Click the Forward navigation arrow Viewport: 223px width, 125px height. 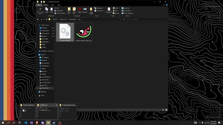(x=41, y=19)
